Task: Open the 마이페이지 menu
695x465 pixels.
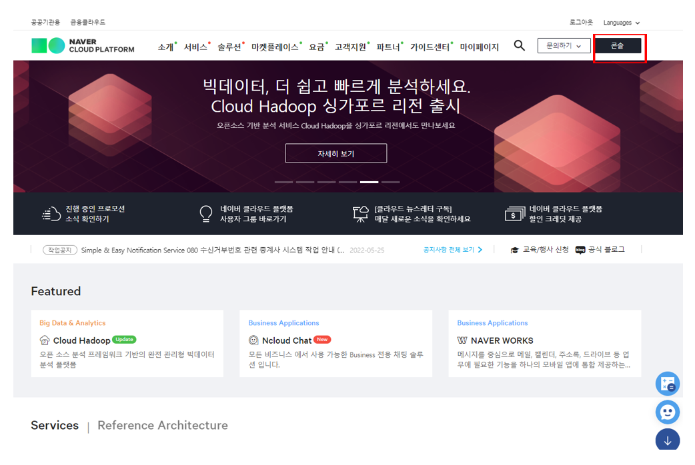Action: click(x=479, y=47)
